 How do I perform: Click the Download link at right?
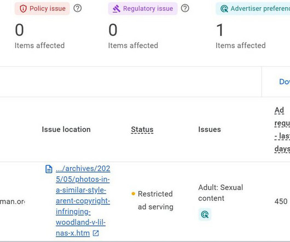[x=285, y=82]
